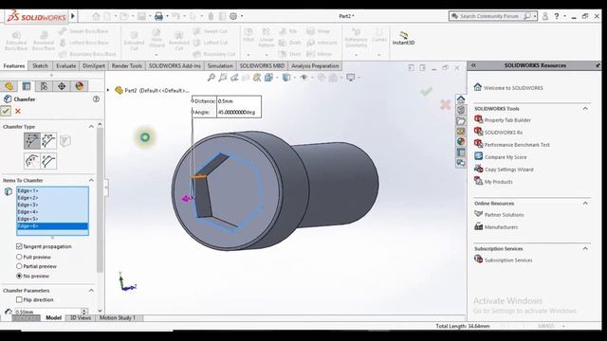
Task: Open the SOLIDWORKS Add-Ins tab
Action: pyautogui.click(x=175, y=66)
